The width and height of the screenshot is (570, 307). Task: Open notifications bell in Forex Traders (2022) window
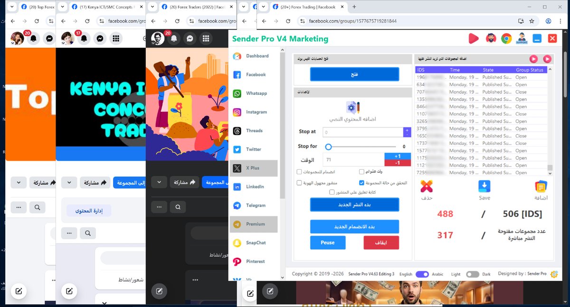point(174,39)
